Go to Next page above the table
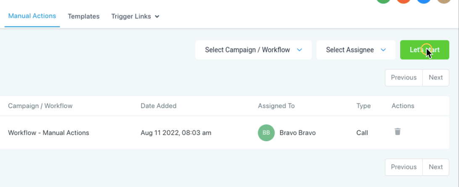This screenshot has height=187, width=459. pos(435,78)
